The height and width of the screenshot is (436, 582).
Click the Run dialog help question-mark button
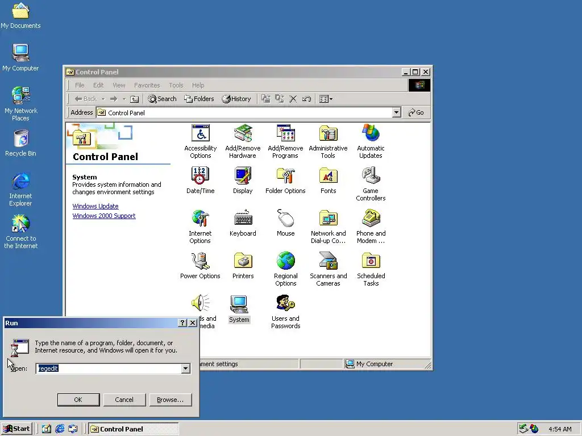click(182, 323)
